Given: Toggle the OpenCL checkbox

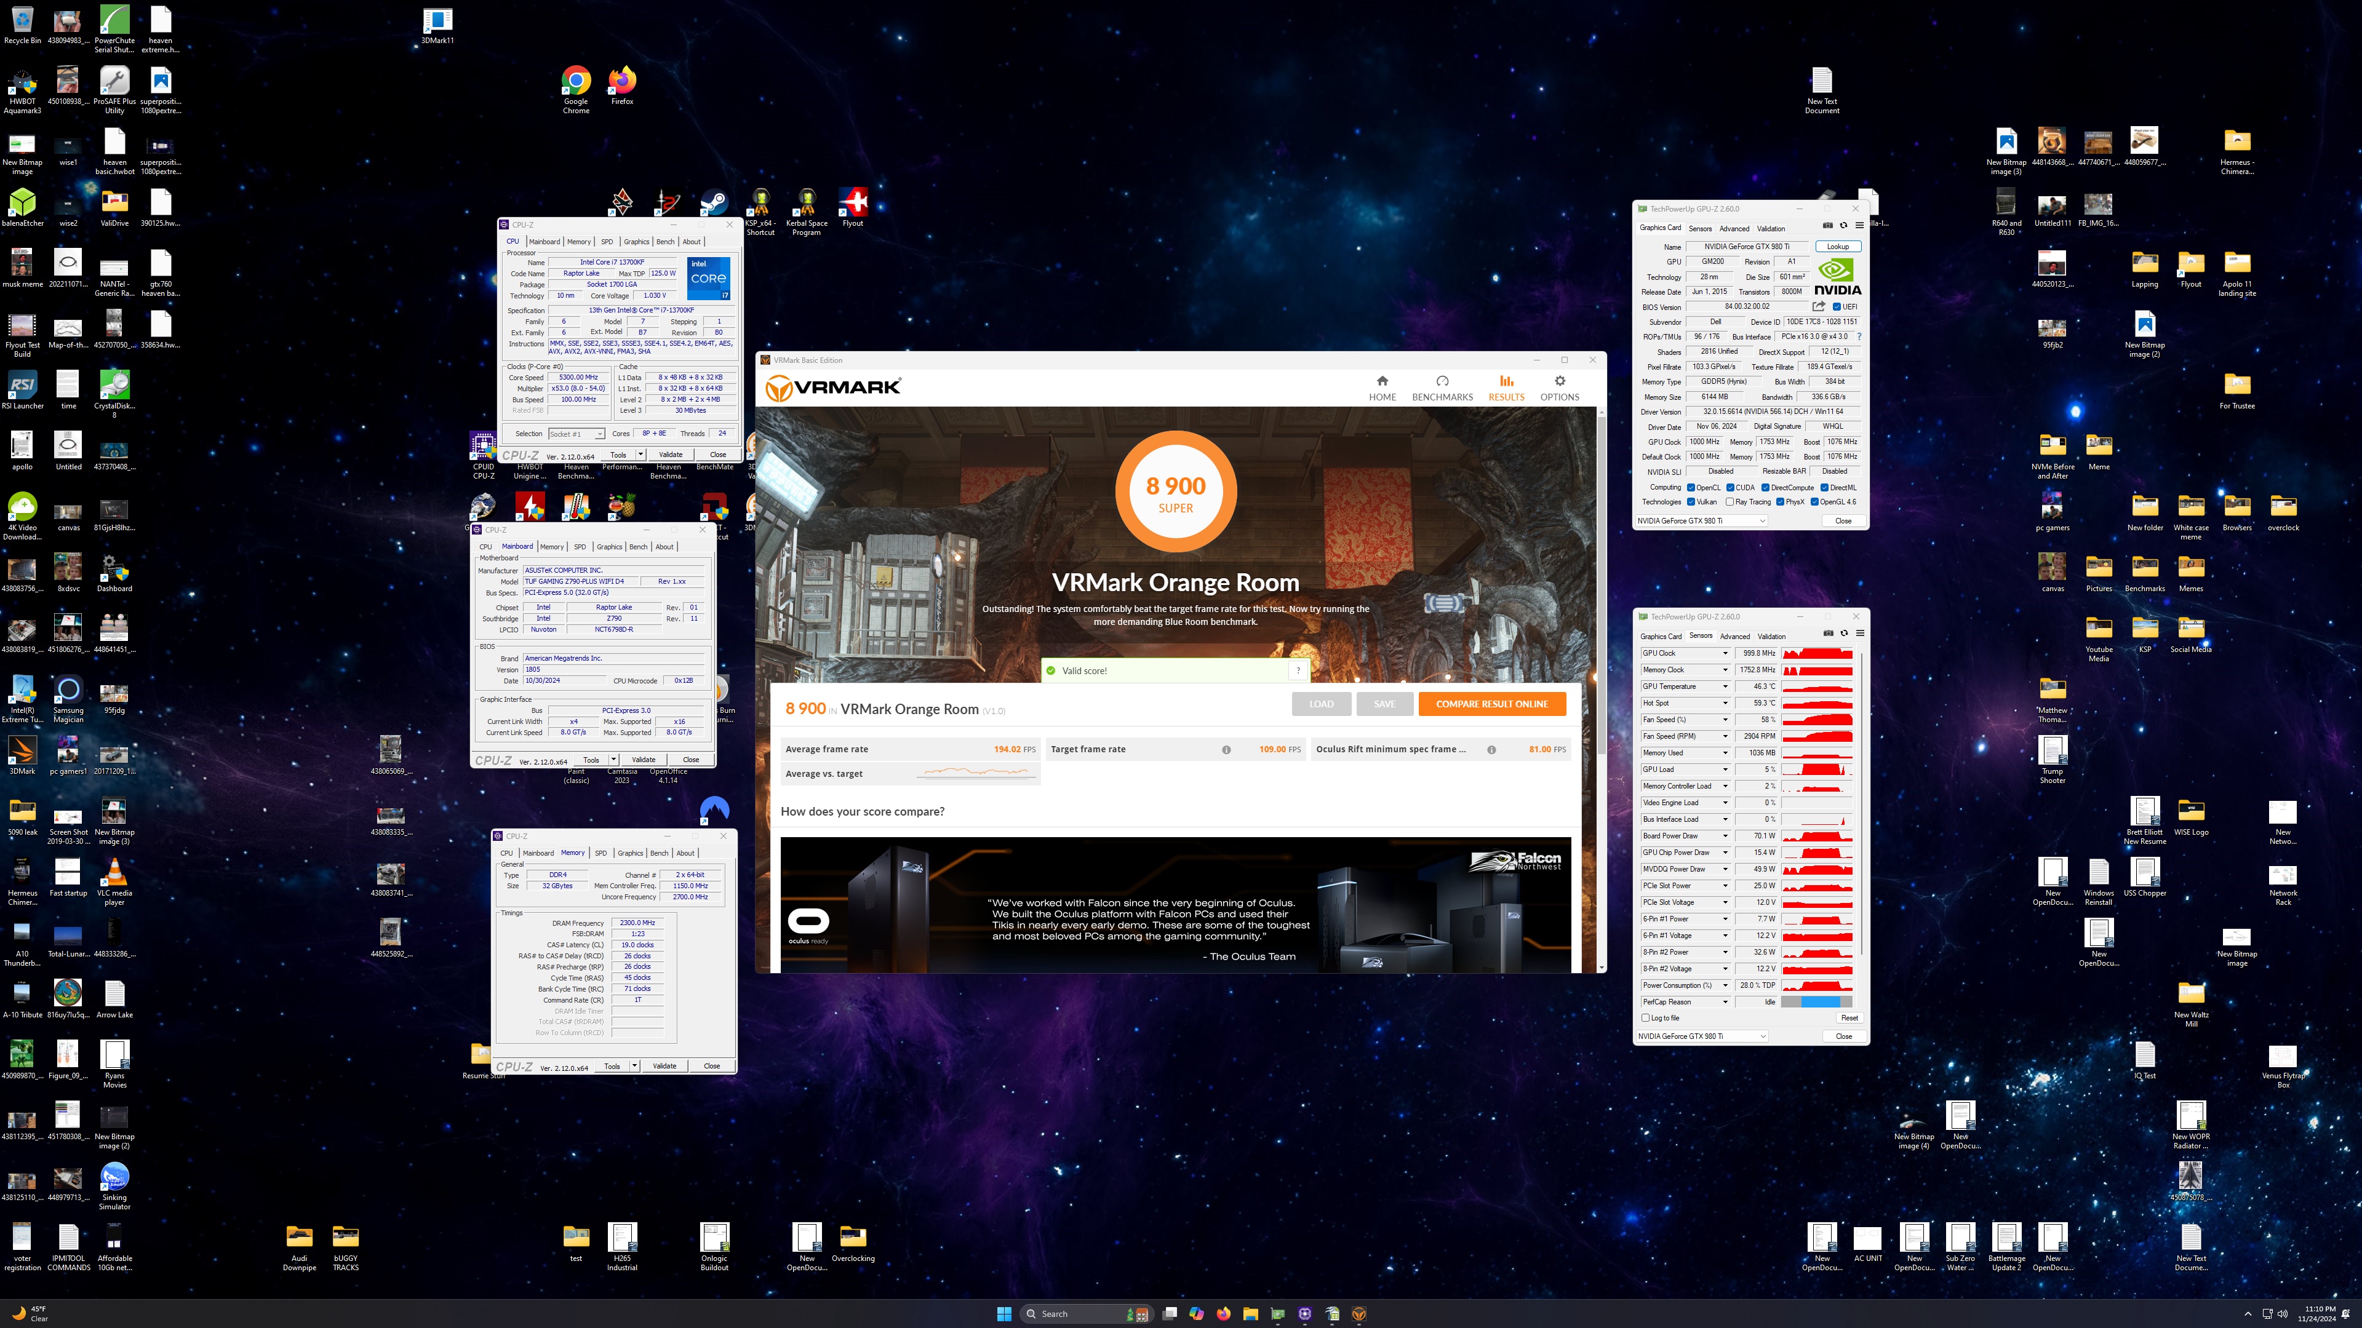Looking at the screenshot, I should 1691,488.
